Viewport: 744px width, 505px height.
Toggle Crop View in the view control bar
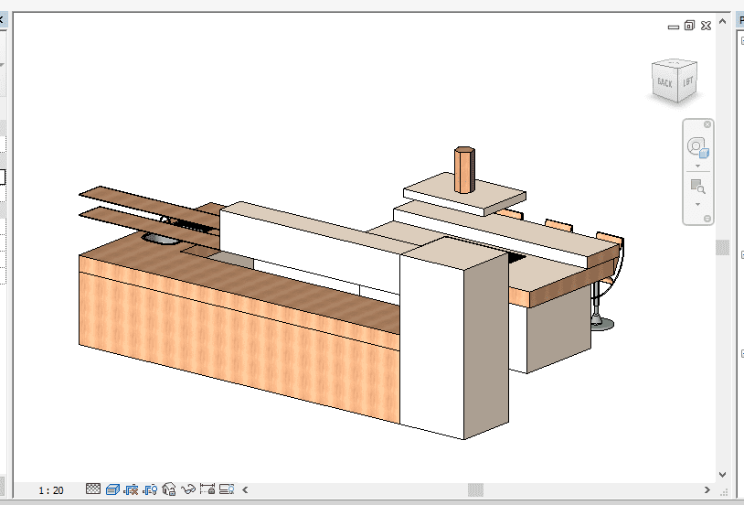pyautogui.click(x=132, y=489)
